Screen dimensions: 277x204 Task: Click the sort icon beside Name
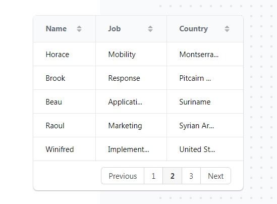79,29
